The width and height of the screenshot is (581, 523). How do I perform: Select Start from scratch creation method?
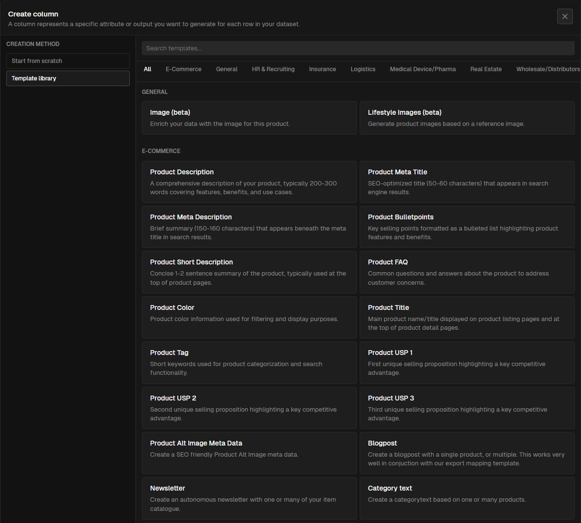click(x=68, y=61)
